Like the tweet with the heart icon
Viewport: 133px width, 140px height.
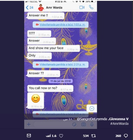pyautogui.click(x=61, y=136)
